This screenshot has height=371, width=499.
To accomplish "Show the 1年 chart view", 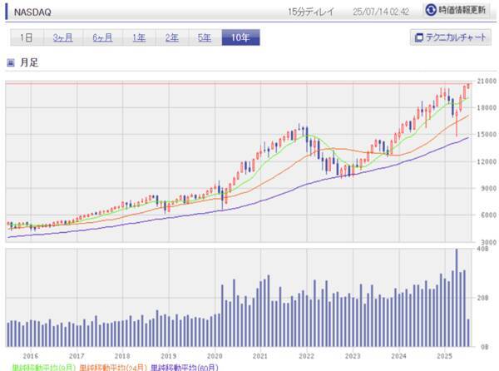I will tap(139, 37).
